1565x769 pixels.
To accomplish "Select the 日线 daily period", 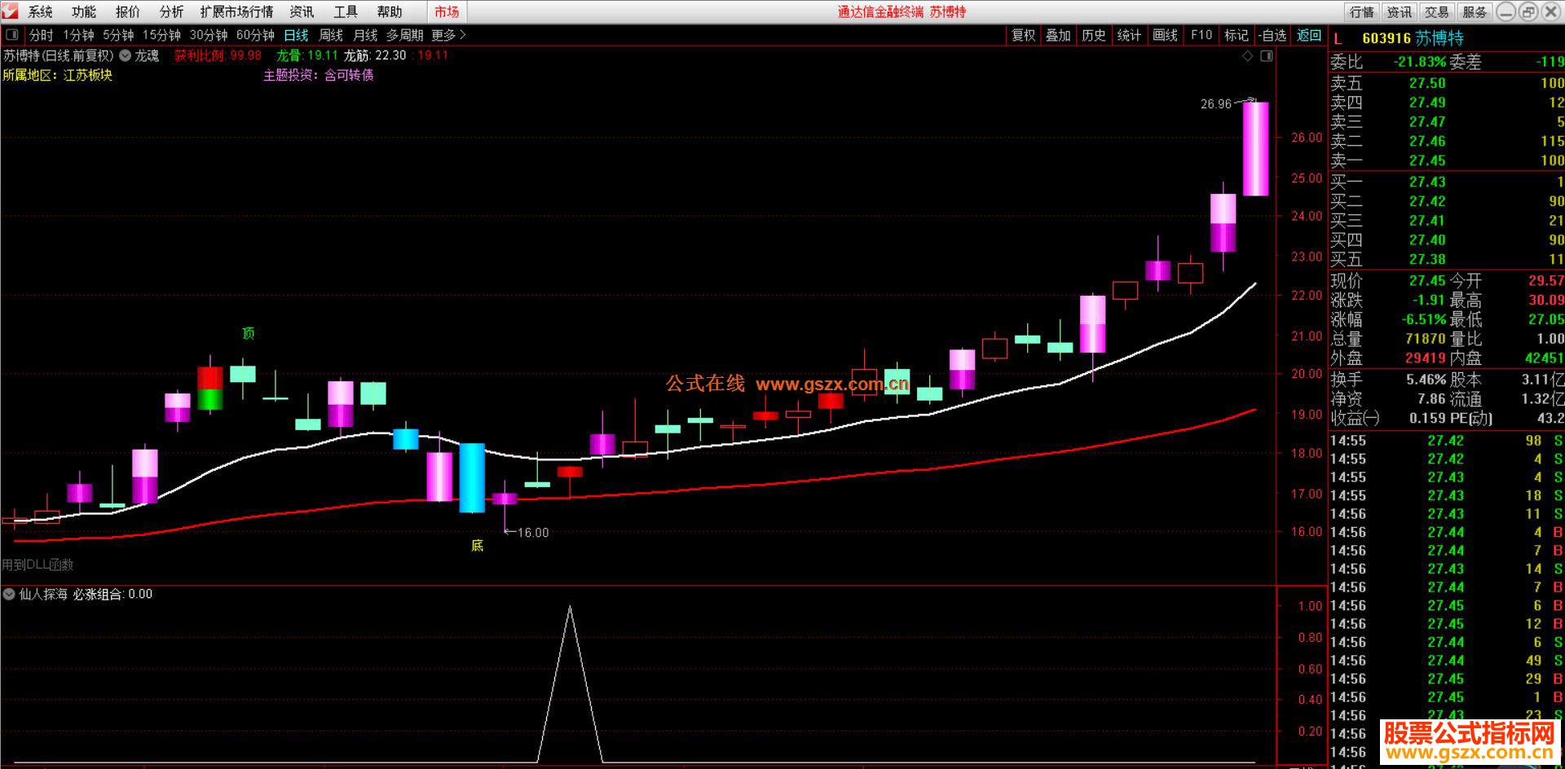I will 296,35.
